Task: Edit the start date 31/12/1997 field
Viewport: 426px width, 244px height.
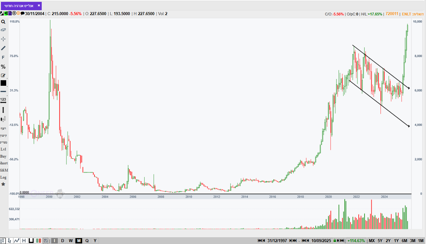Action: 277,241
